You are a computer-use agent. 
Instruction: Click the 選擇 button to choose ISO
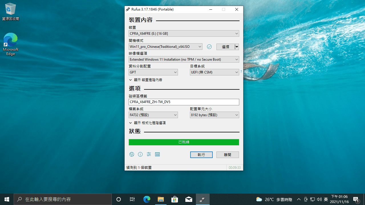tap(226, 46)
